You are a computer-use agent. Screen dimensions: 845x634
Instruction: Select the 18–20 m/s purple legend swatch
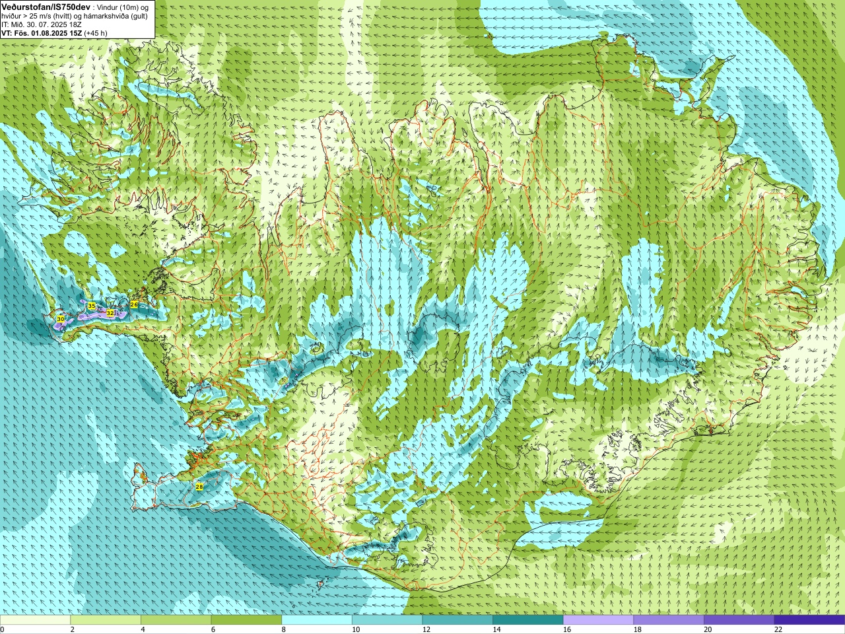click(x=669, y=620)
